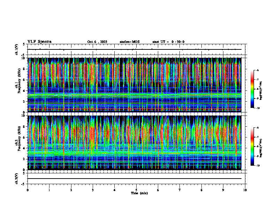Click the ch.1 "Frequency (kHz)" axis label
Image resolution: width=276 pixels, height=213 pixels.
click(x=19, y=81)
